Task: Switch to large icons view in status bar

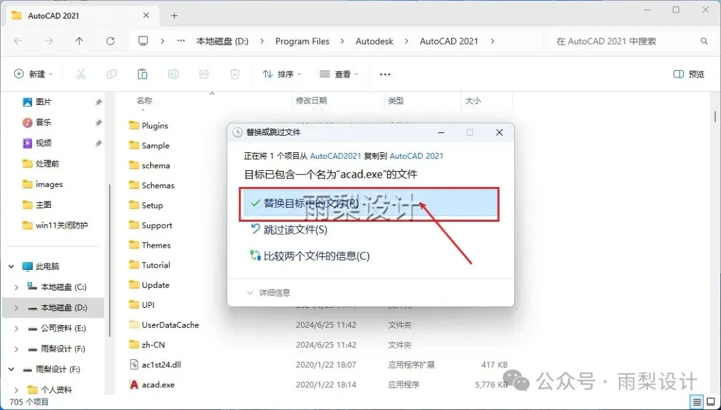Action: 711,401
